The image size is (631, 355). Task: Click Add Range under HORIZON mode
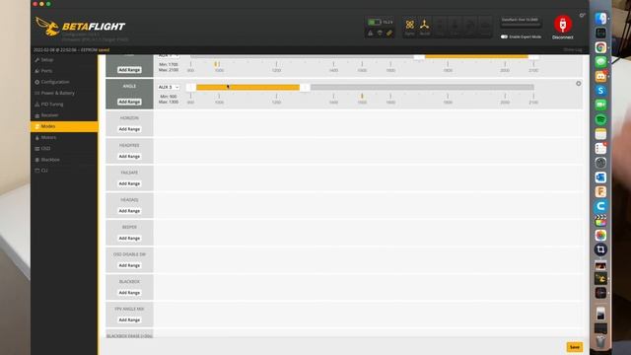[x=129, y=129]
